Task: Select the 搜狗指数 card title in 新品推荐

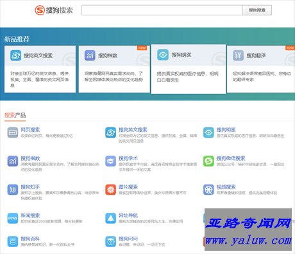Action: click(x=108, y=56)
